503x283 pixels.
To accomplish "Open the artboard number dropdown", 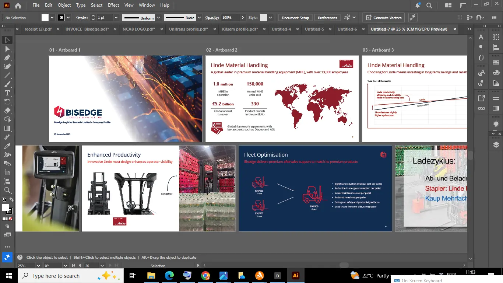I will [x=102, y=266].
